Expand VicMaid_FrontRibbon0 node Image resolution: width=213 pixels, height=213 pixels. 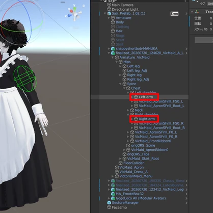tap(128, 141)
